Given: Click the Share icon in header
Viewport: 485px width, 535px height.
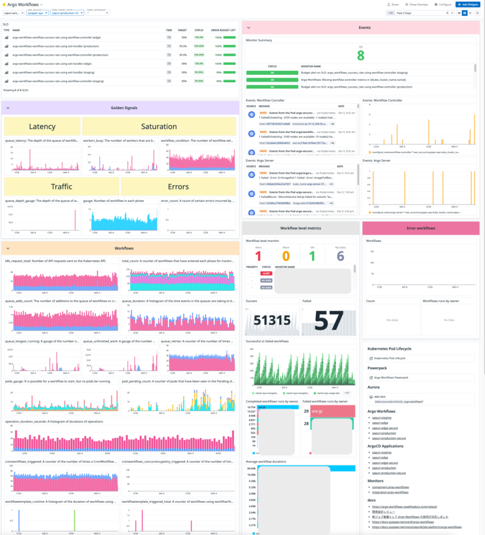Looking at the screenshot, I should (x=389, y=5).
